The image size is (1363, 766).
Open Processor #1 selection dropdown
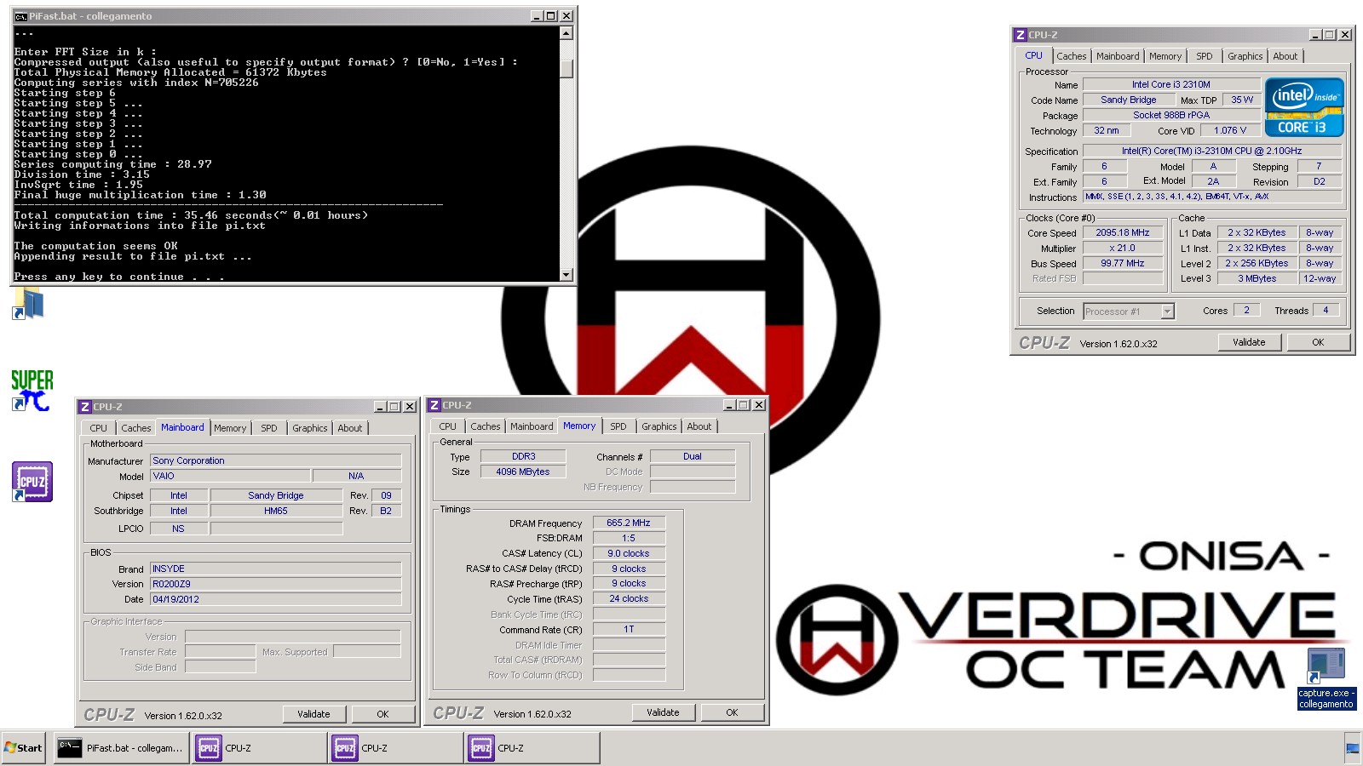coord(1129,312)
